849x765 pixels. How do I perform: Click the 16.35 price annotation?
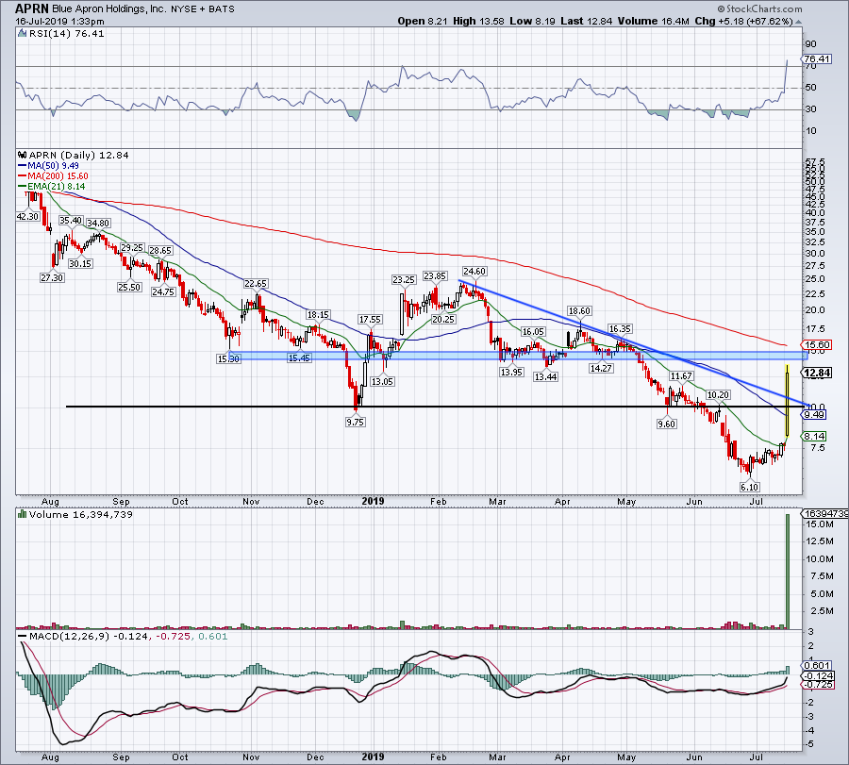620,329
